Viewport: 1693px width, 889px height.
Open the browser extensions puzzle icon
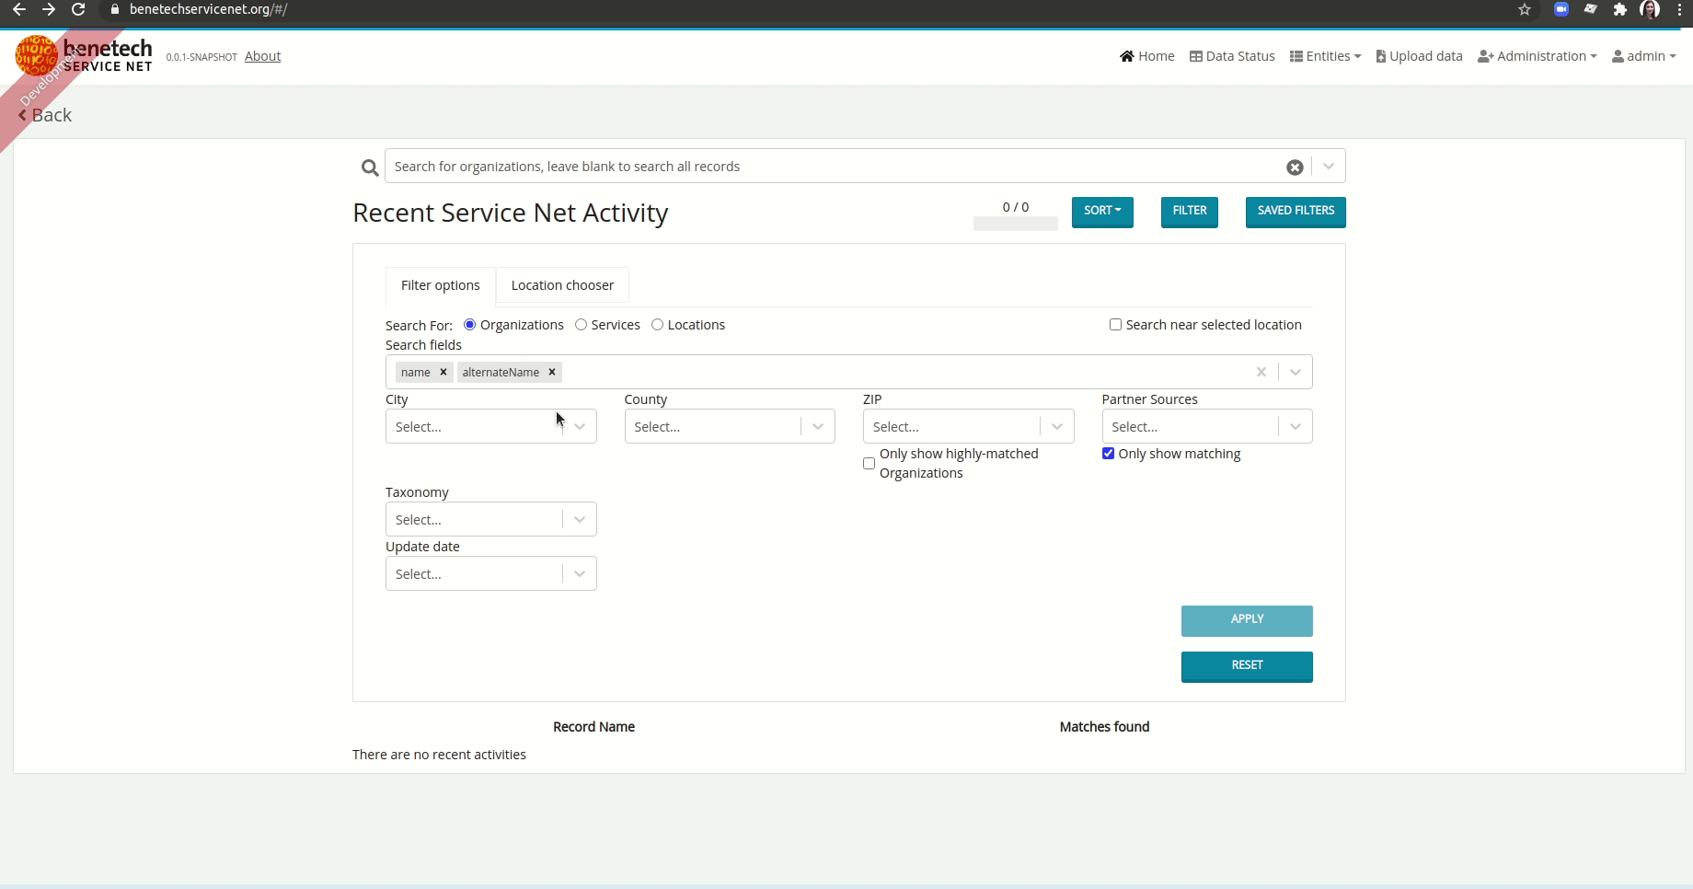coord(1620,9)
